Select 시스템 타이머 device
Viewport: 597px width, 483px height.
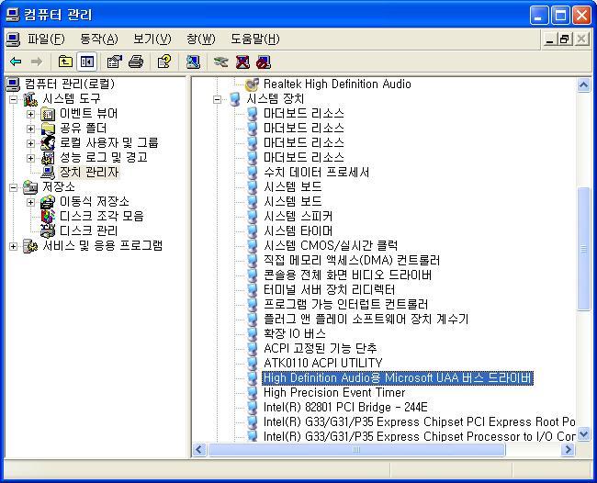pyautogui.click(x=298, y=230)
